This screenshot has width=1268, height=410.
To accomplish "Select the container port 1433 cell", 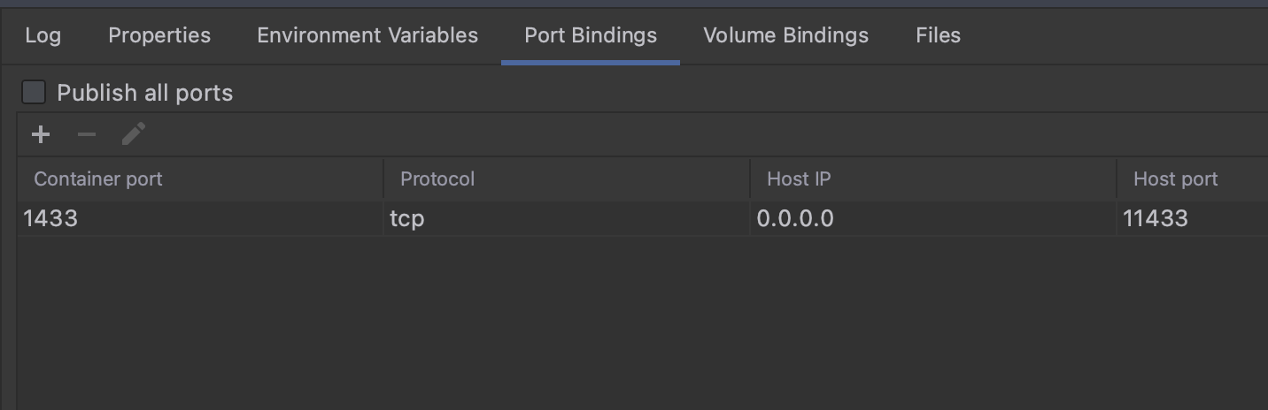I will click(x=51, y=218).
